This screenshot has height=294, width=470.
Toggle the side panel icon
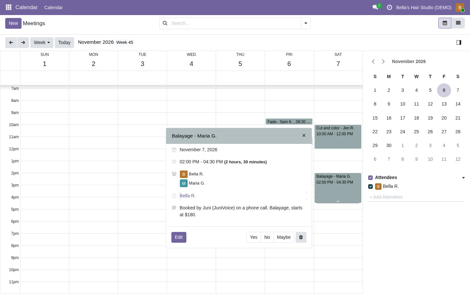pos(459,42)
